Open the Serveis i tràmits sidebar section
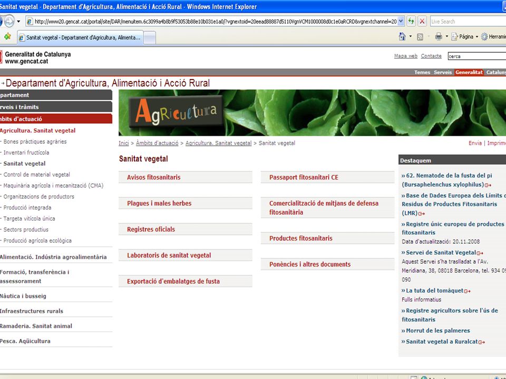 [x=56, y=107]
